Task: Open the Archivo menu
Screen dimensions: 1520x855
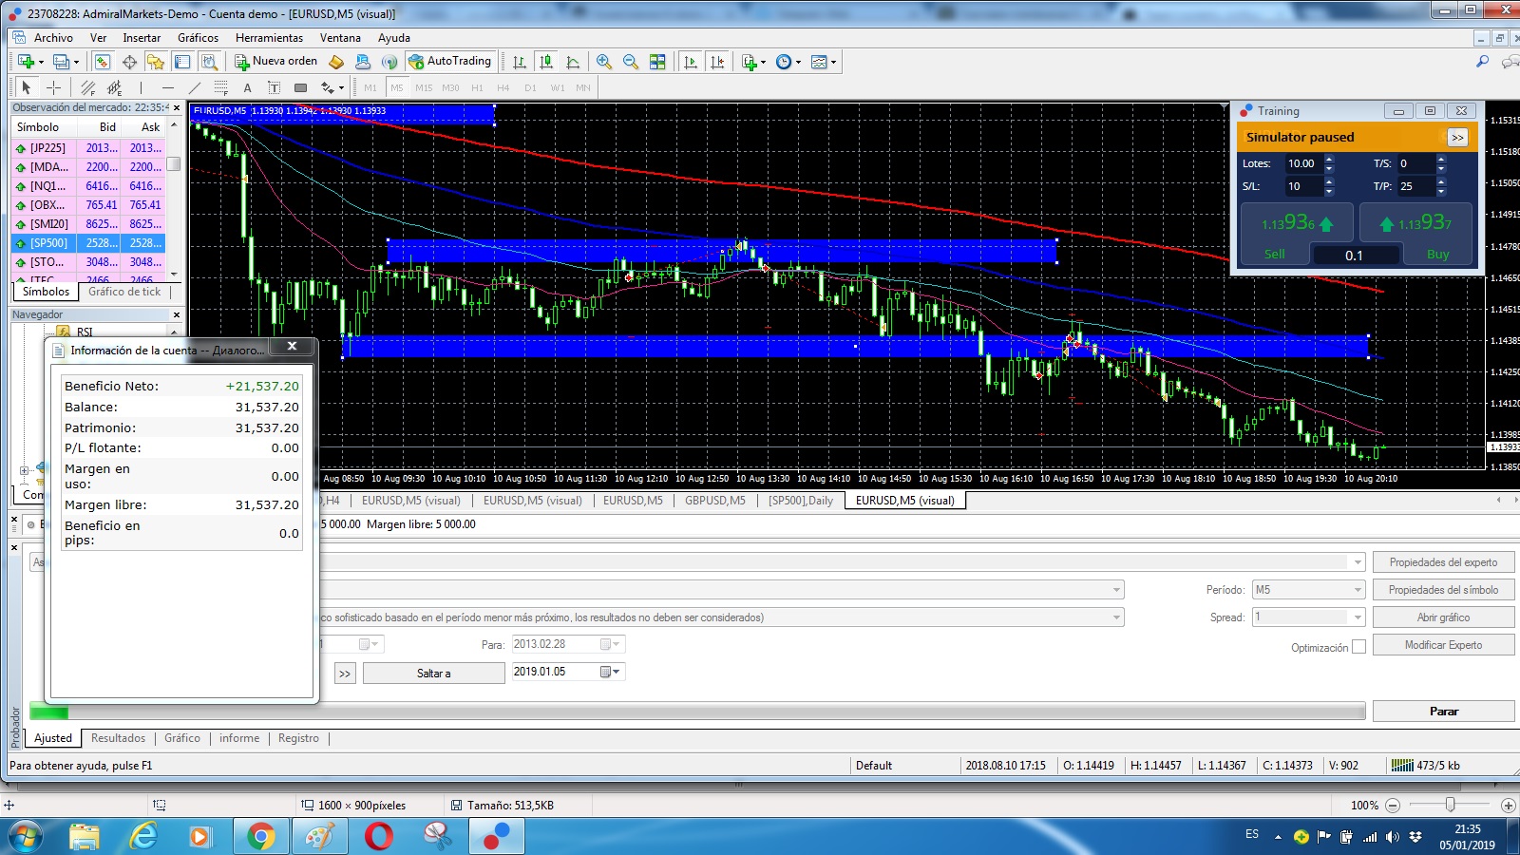Action: 53,38
